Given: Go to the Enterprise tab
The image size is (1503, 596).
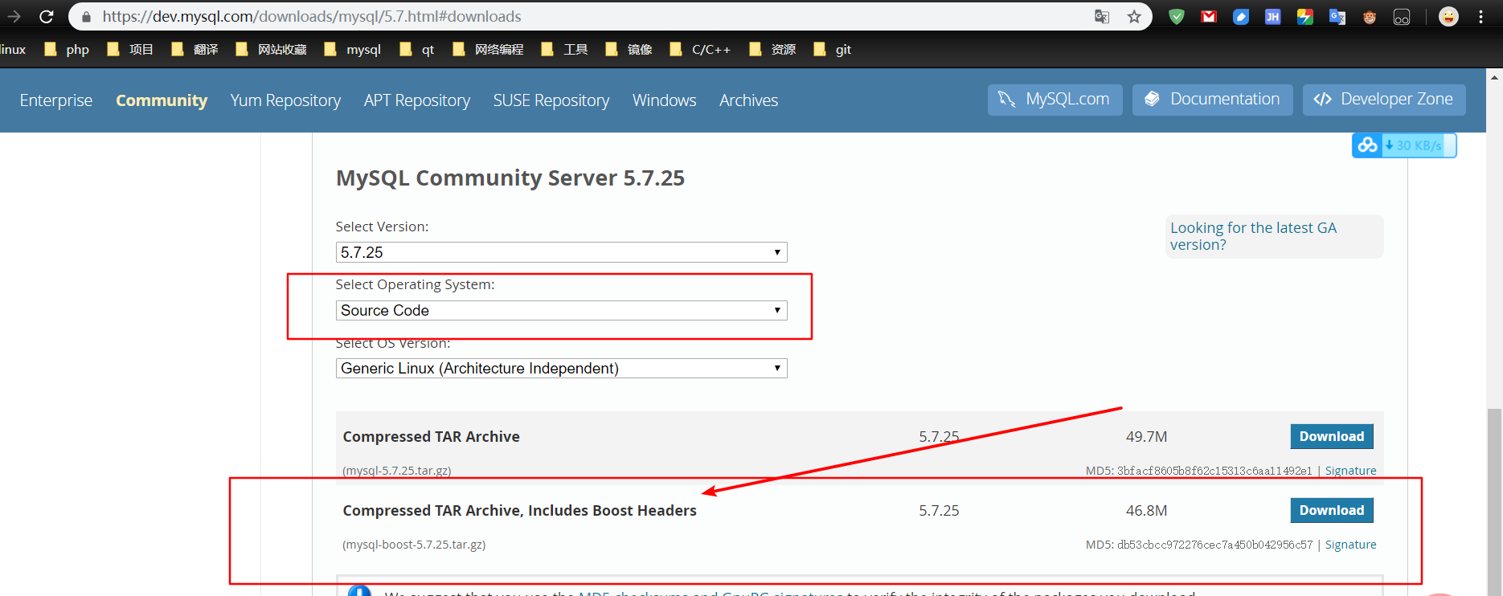Looking at the screenshot, I should pyautogui.click(x=56, y=100).
